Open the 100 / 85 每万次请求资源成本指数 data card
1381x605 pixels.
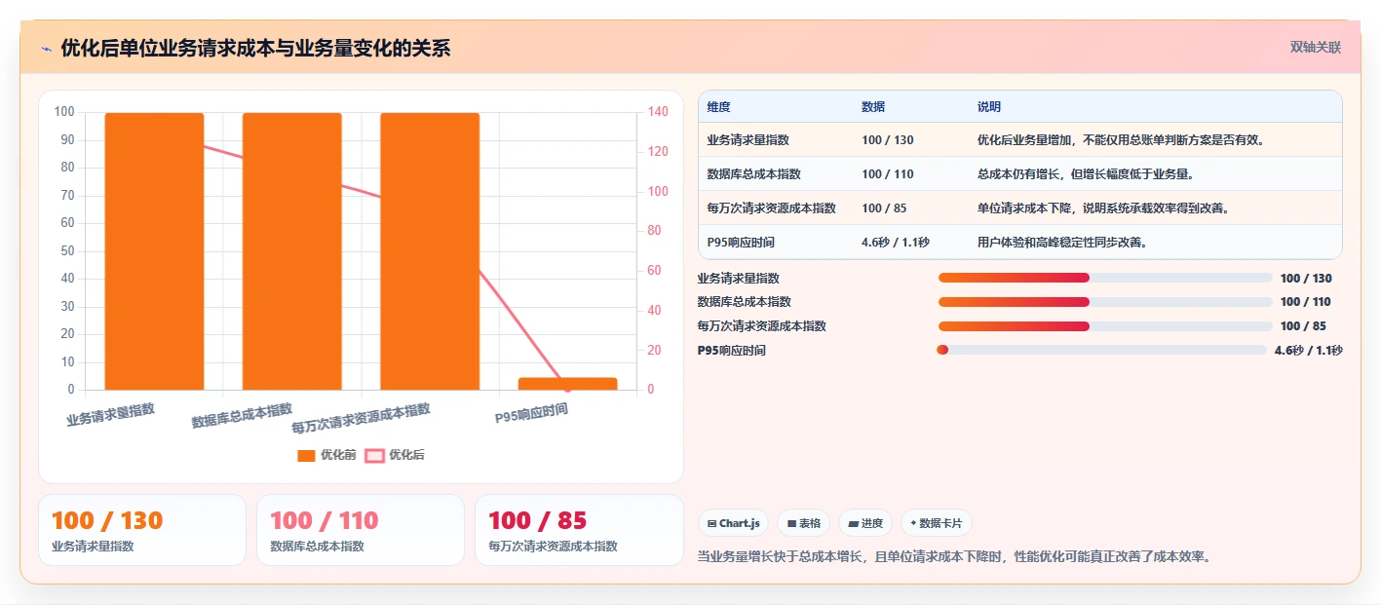tap(579, 530)
